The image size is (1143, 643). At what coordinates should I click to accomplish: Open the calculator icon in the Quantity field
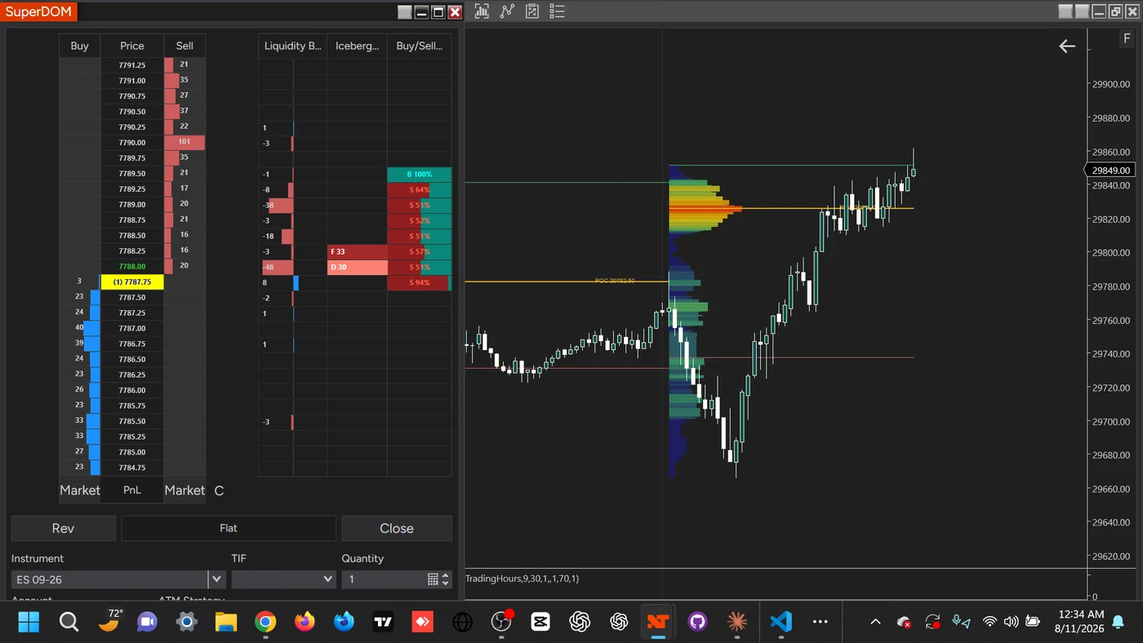click(433, 579)
